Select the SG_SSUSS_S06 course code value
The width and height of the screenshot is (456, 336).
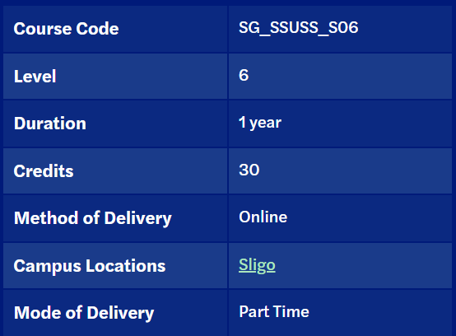click(x=299, y=28)
